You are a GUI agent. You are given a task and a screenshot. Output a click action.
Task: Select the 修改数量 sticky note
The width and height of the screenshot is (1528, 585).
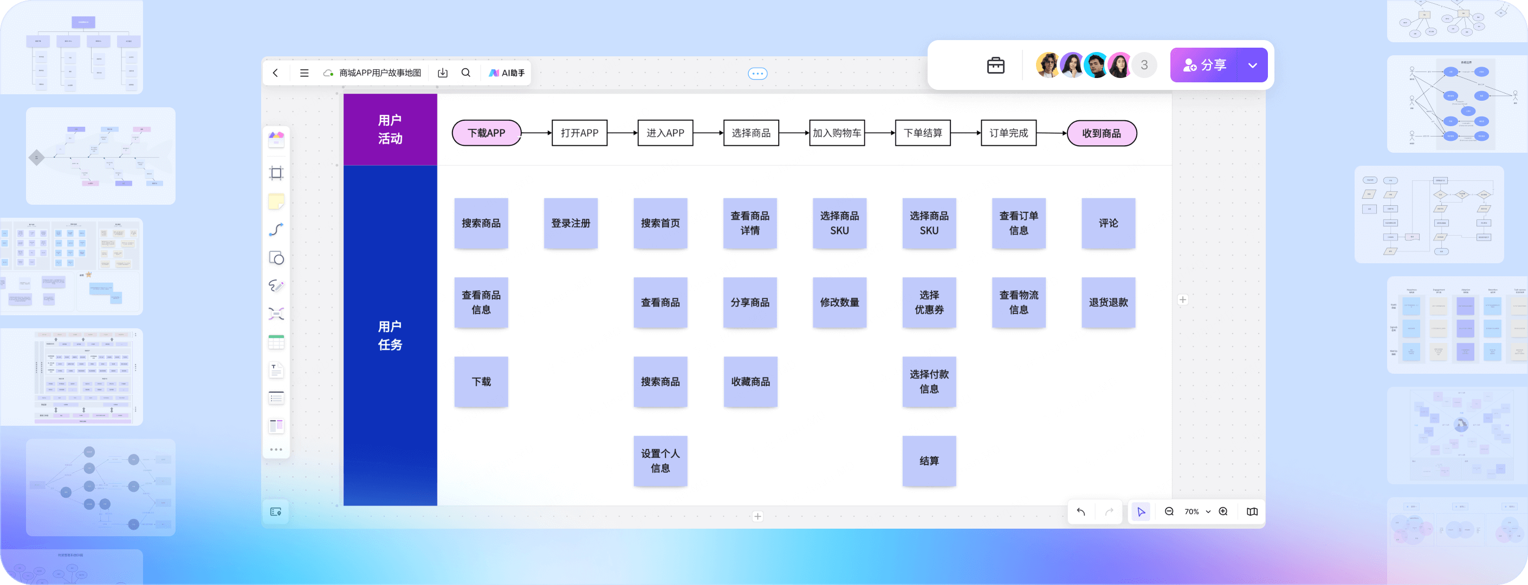point(839,302)
